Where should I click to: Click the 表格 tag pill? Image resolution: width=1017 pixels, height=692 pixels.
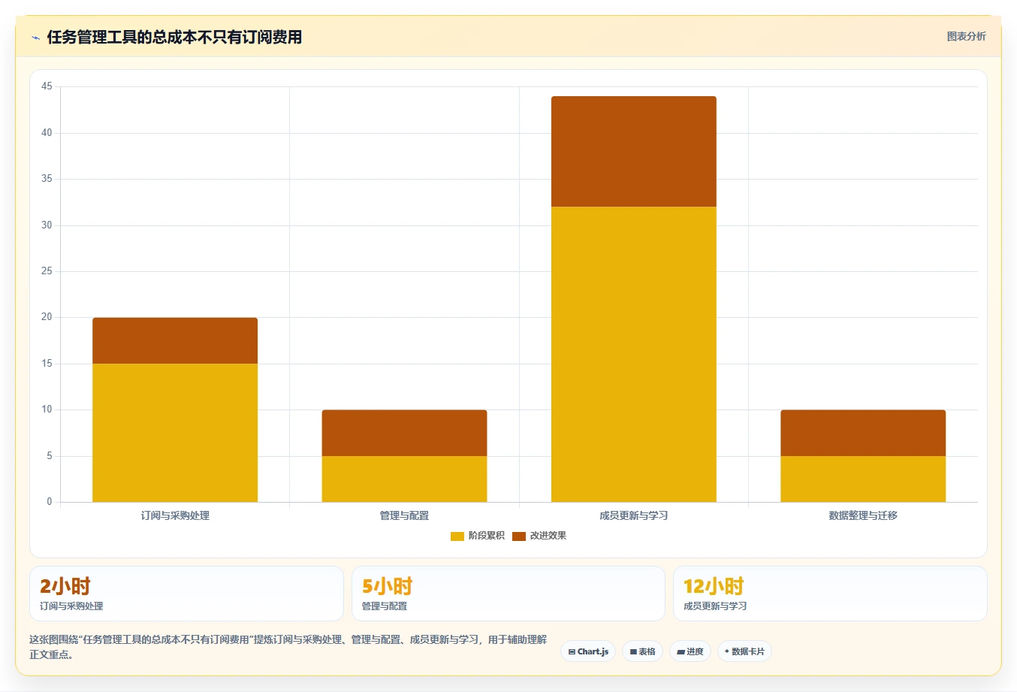642,651
